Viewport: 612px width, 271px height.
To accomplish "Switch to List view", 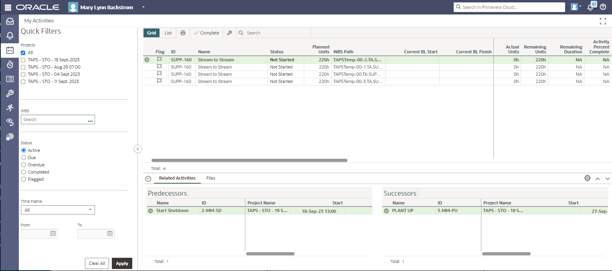I will (168, 33).
